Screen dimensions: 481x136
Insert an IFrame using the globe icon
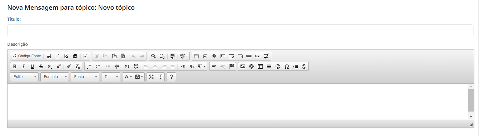pos(304,66)
